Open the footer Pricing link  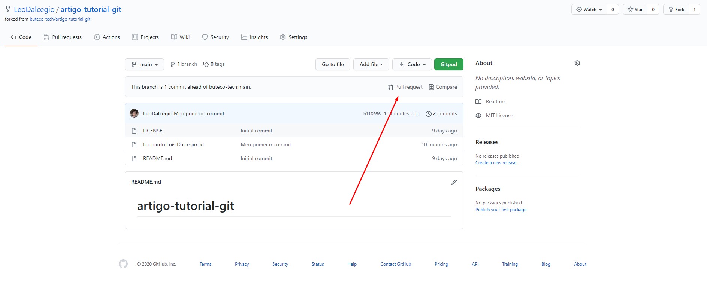tap(441, 264)
